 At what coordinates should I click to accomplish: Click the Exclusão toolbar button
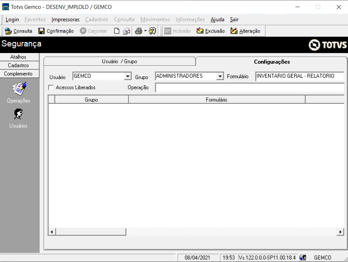point(211,31)
